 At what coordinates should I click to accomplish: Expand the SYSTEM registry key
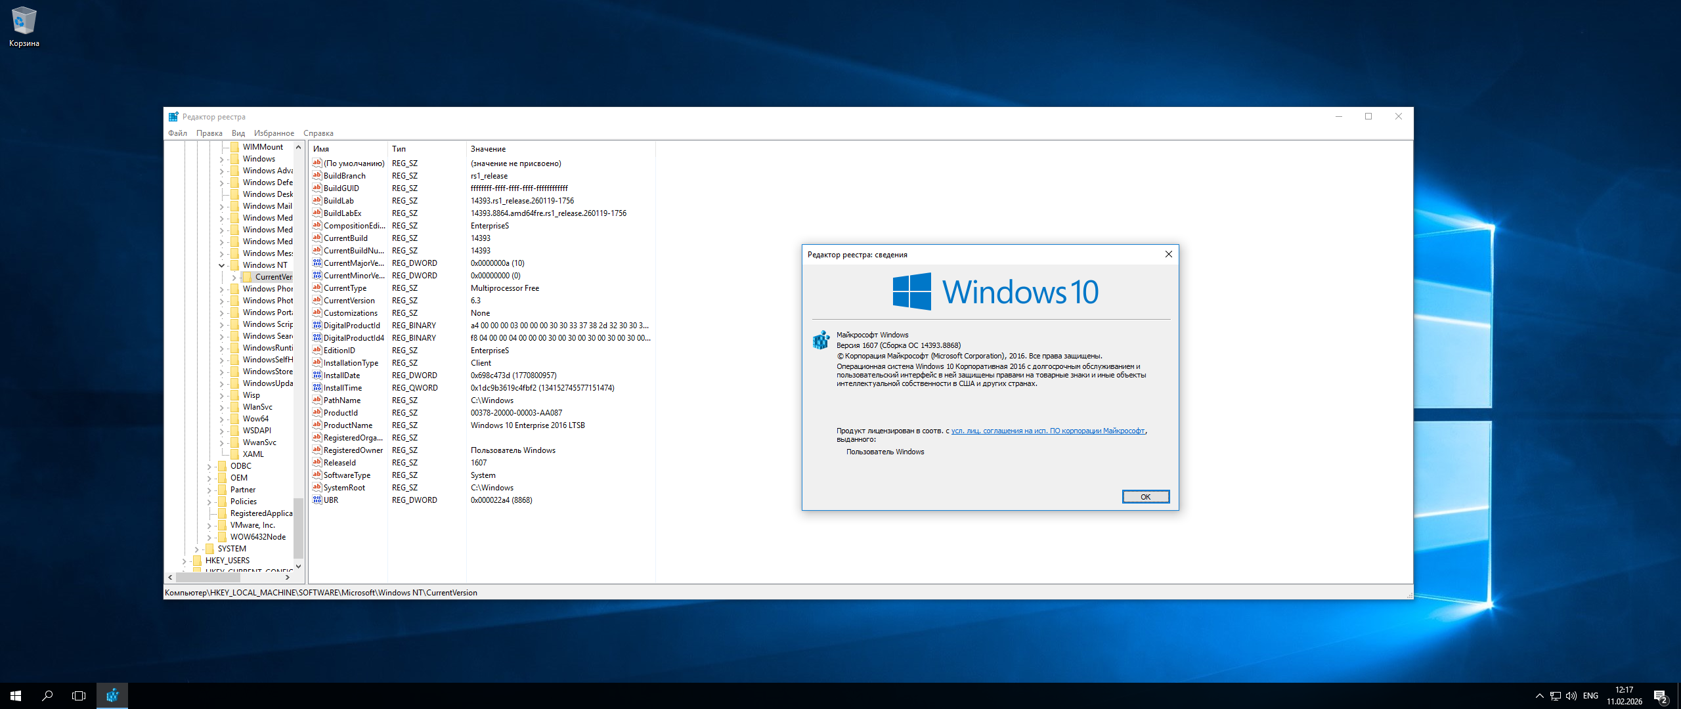pos(196,549)
